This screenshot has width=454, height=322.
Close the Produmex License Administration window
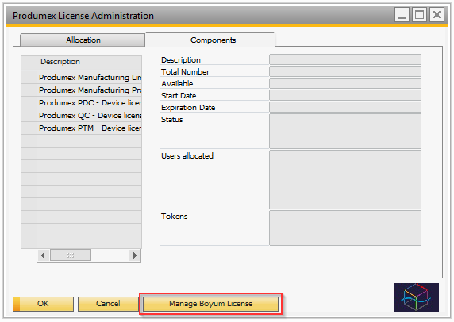437,14
